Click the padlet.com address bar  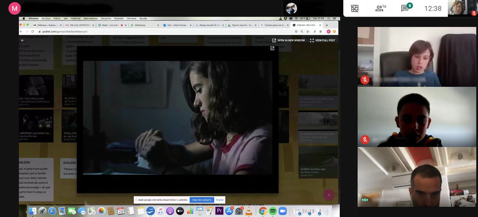tap(163, 31)
